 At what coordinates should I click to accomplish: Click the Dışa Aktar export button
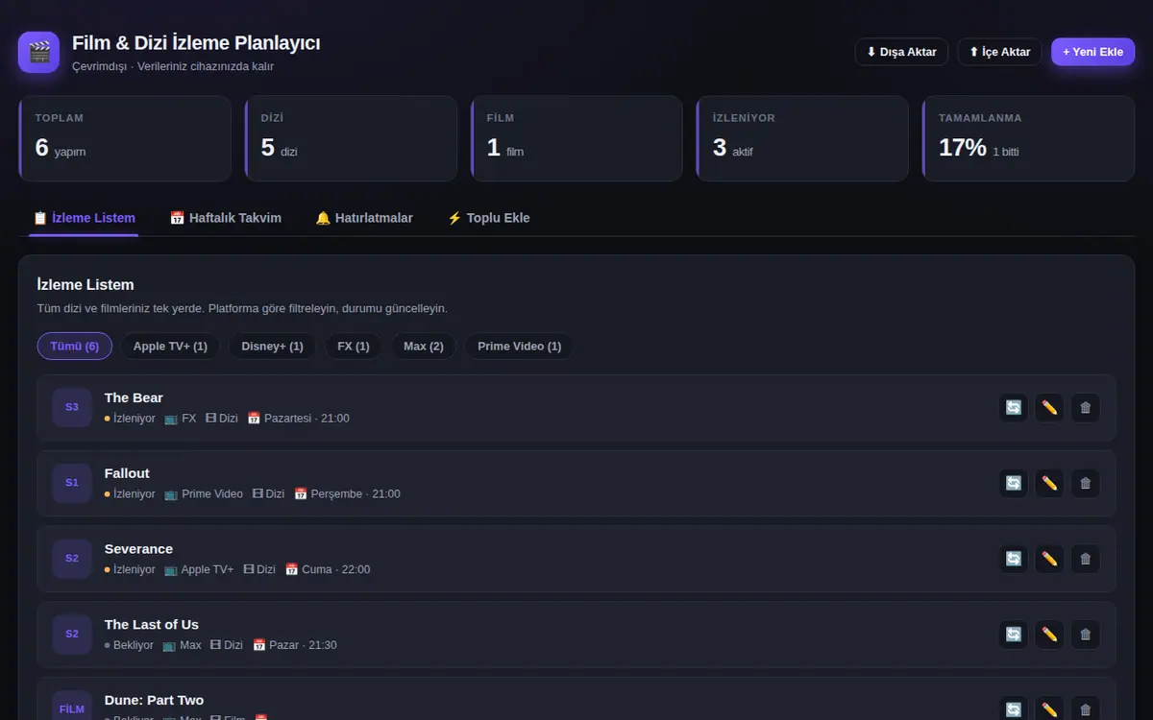(901, 52)
